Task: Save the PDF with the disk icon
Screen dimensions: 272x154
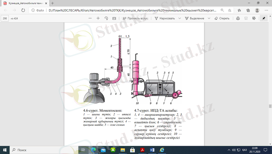Action: click(x=246, y=18)
